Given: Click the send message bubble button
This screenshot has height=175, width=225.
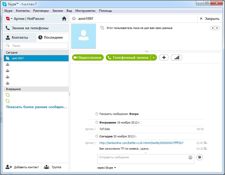Looking at the screenshot, I should [200, 157].
